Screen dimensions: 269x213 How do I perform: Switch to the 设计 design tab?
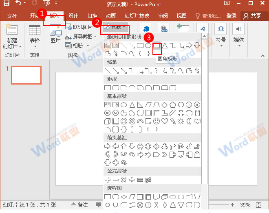pyautogui.click(x=73, y=16)
